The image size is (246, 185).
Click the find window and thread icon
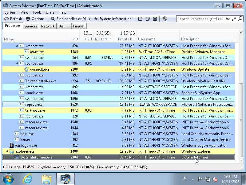[x=148, y=19]
